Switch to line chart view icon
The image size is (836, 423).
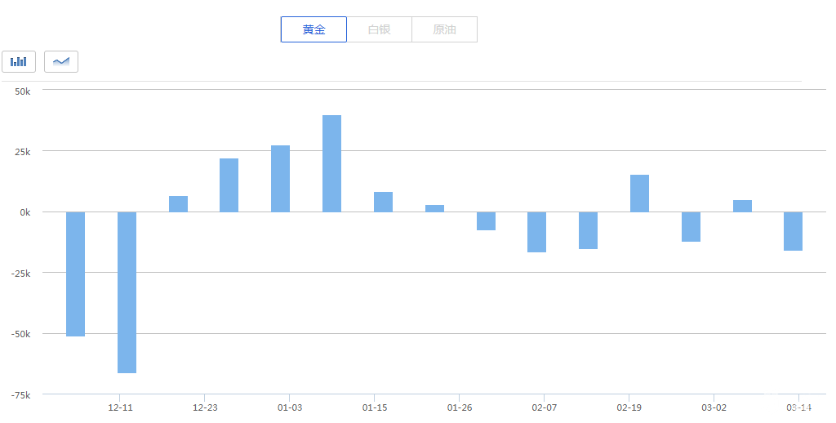click(61, 61)
